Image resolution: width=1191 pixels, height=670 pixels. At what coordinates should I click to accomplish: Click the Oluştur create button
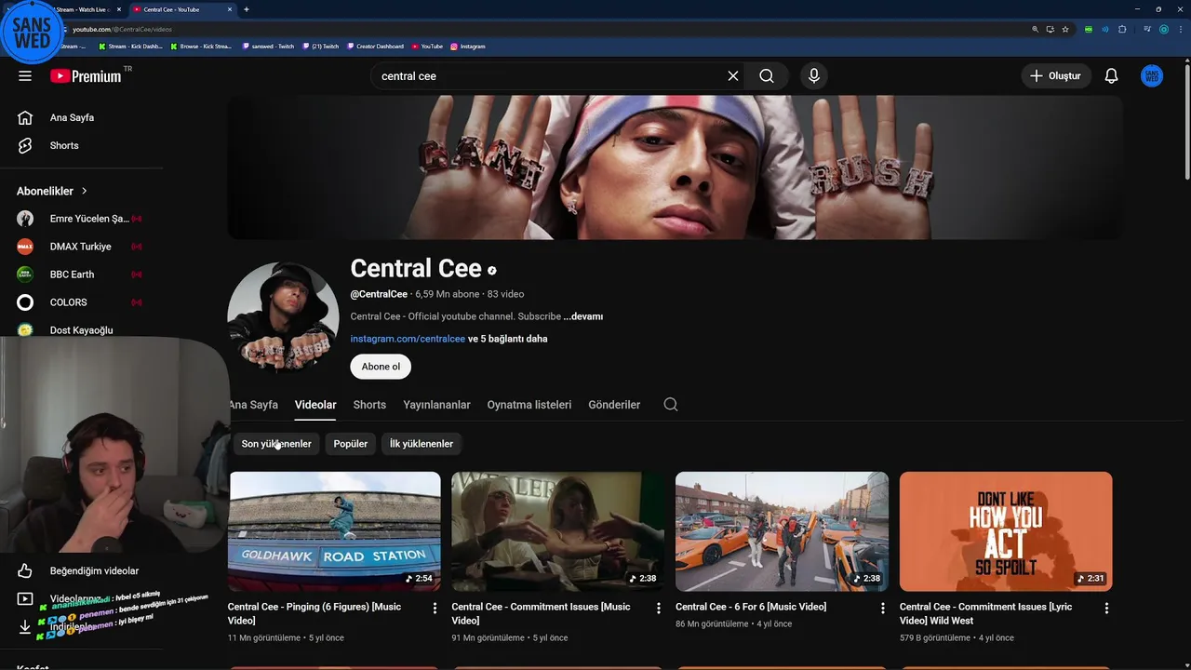1055,76
